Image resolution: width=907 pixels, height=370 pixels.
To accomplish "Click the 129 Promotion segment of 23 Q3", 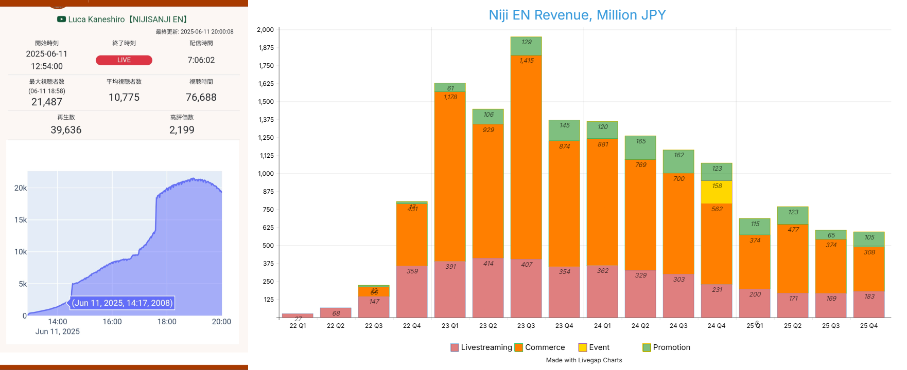I will click(526, 46).
